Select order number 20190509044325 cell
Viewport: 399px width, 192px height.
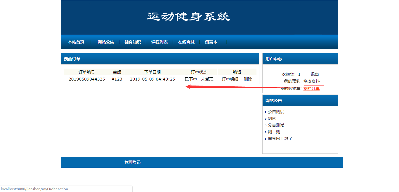pos(87,79)
